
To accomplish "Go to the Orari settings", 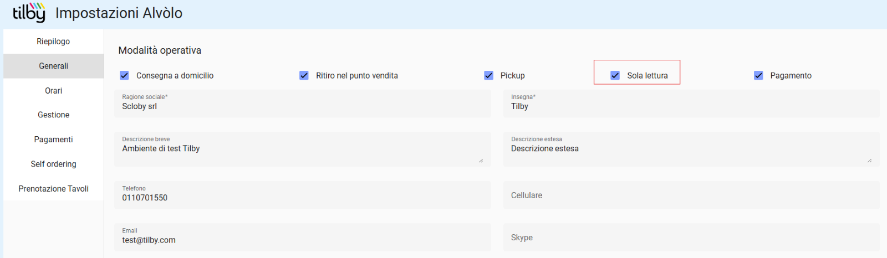I will point(53,91).
